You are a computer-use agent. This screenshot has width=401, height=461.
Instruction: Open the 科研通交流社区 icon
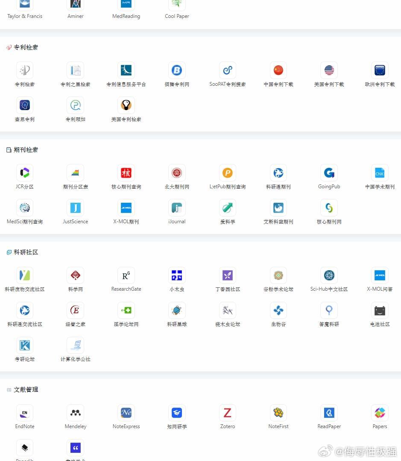click(25, 310)
